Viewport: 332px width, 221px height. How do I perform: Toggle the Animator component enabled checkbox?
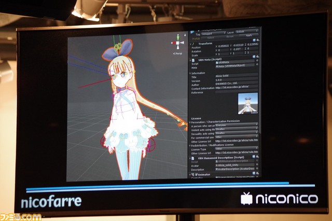pos(196,175)
